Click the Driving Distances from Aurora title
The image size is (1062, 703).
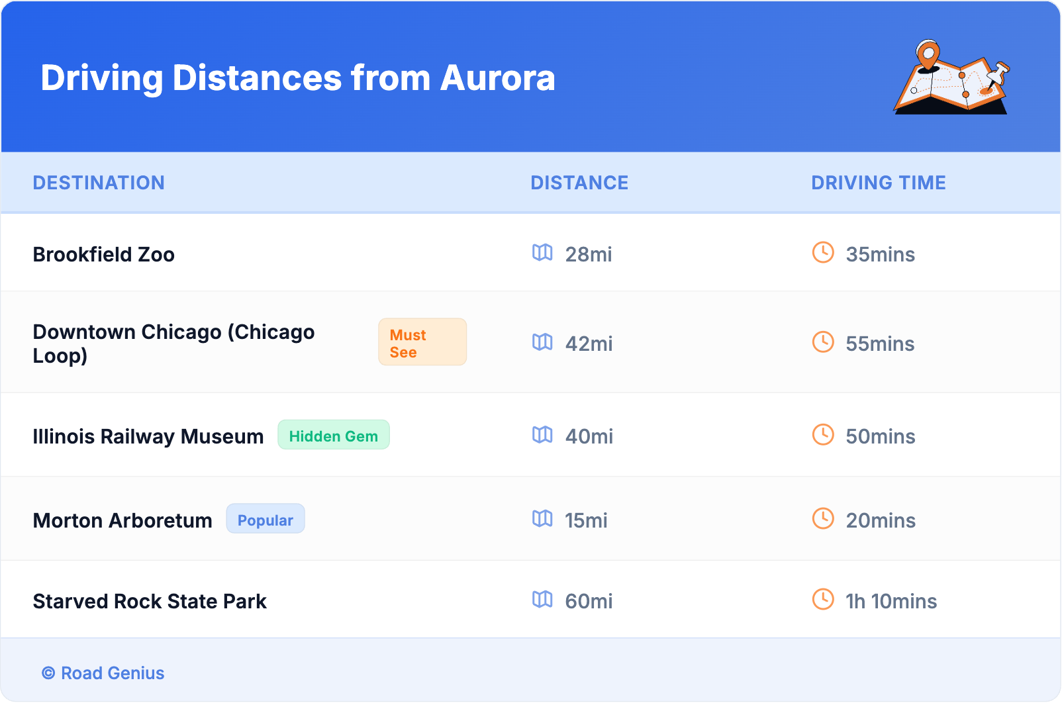[x=298, y=78]
